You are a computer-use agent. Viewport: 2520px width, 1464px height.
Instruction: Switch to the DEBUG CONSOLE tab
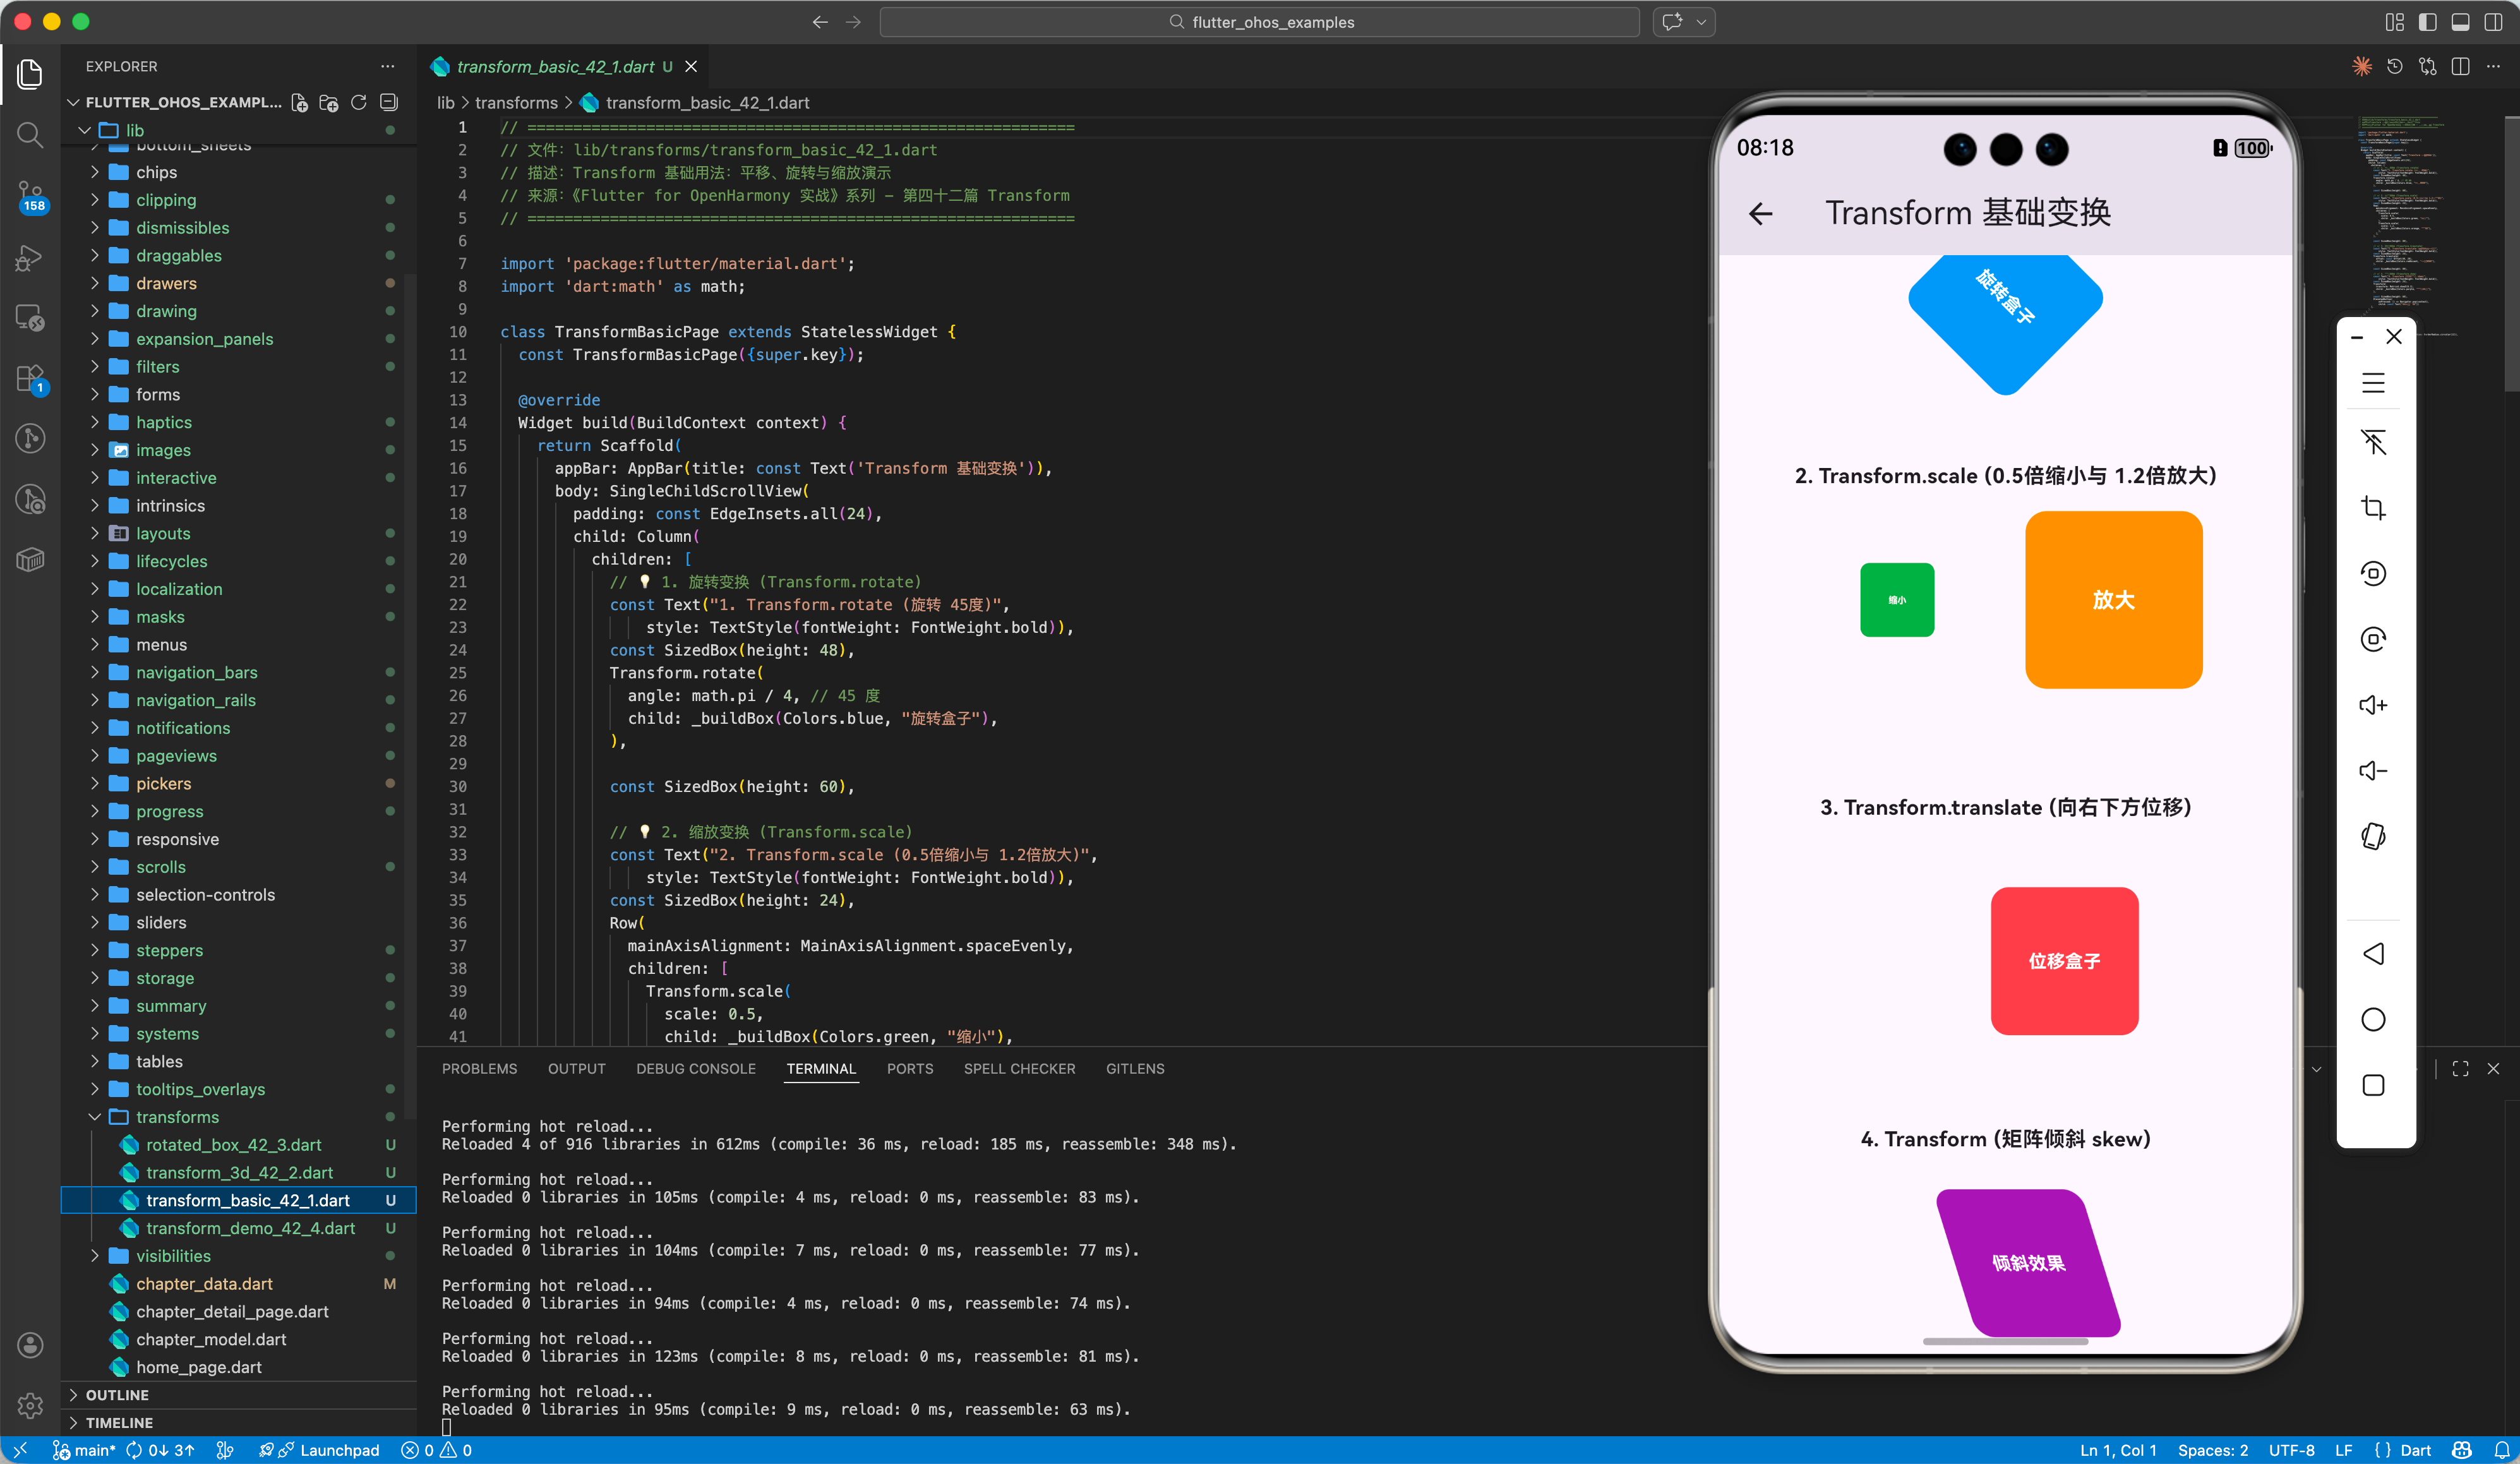click(696, 1069)
